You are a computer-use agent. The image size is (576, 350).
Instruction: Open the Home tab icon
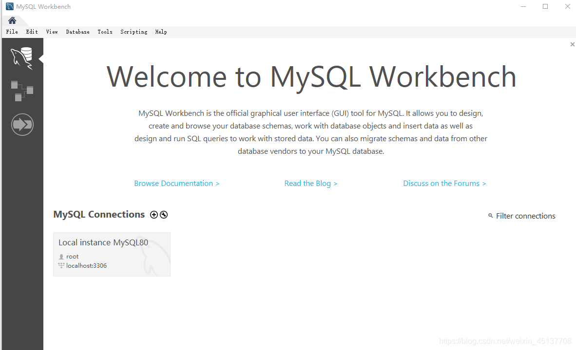click(x=12, y=20)
